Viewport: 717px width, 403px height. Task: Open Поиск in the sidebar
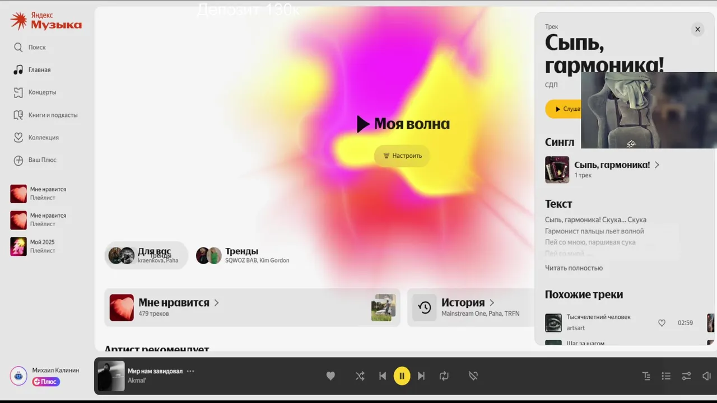point(37,48)
